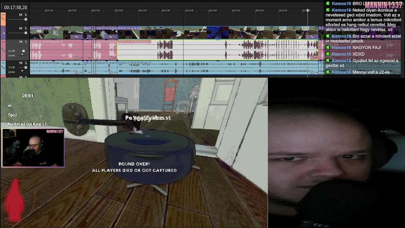
Task: Open Pan/Crop on long selected video clip
Action: coord(308,37)
